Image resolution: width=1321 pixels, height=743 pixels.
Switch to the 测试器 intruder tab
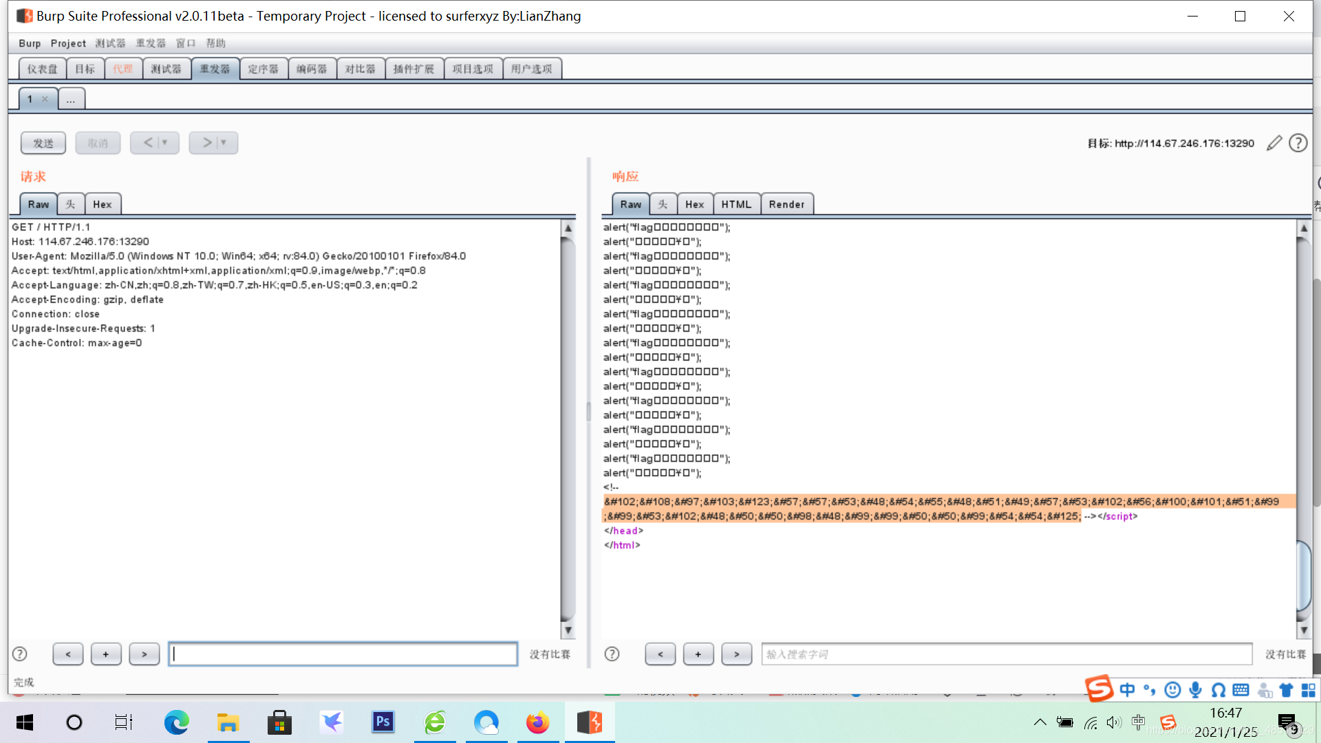(167, 69)
